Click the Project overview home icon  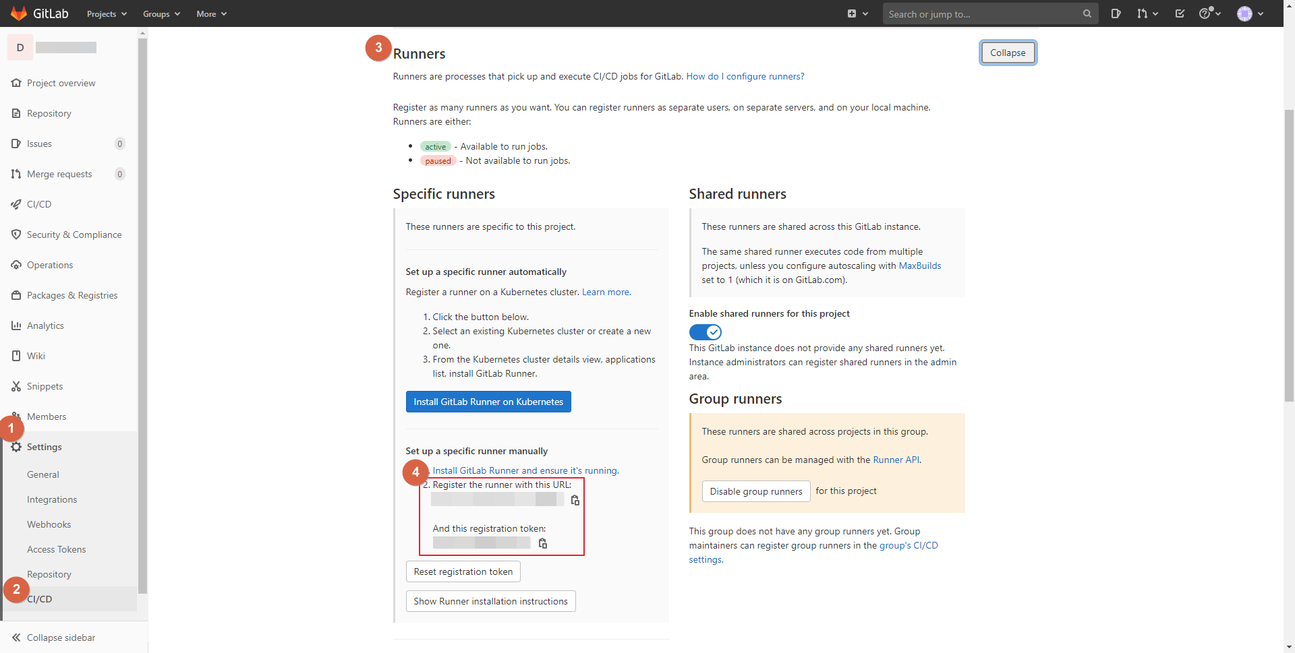(16, 83)
